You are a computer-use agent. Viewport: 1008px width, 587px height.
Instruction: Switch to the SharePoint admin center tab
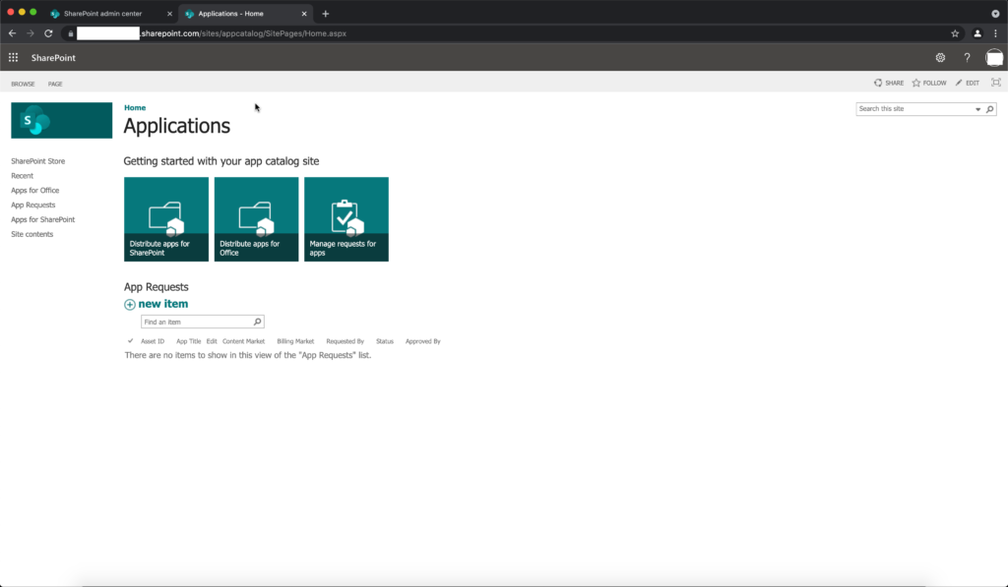click(102, 14)
